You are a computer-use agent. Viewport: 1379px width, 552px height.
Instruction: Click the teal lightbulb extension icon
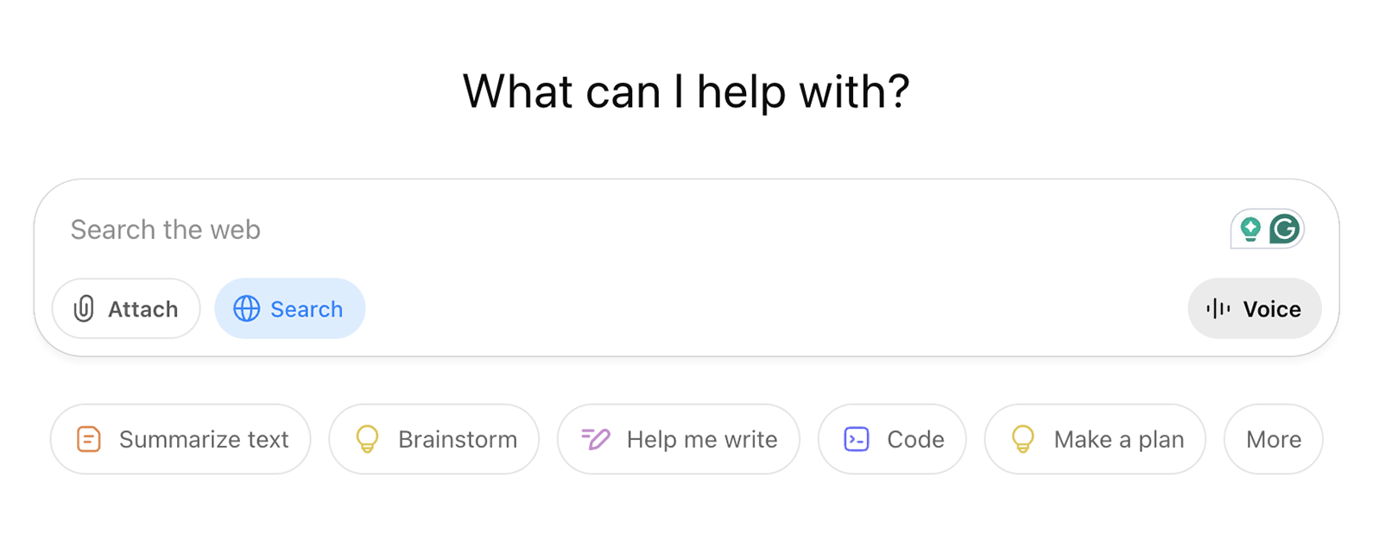1249,229
